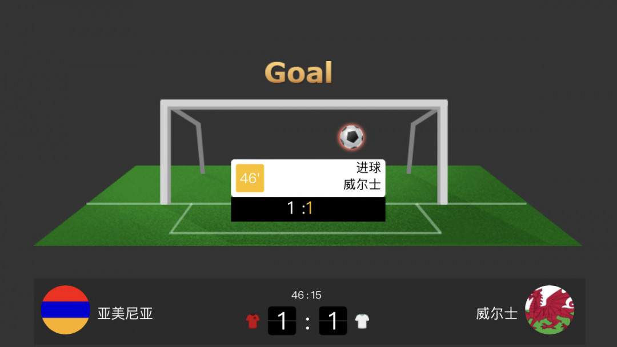Click the golden Goal title text
This screenshot has width=617, height=347.
click(x=299, y=72)
